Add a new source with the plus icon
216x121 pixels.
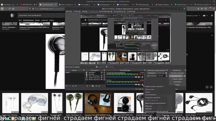[x=87, y=86]
